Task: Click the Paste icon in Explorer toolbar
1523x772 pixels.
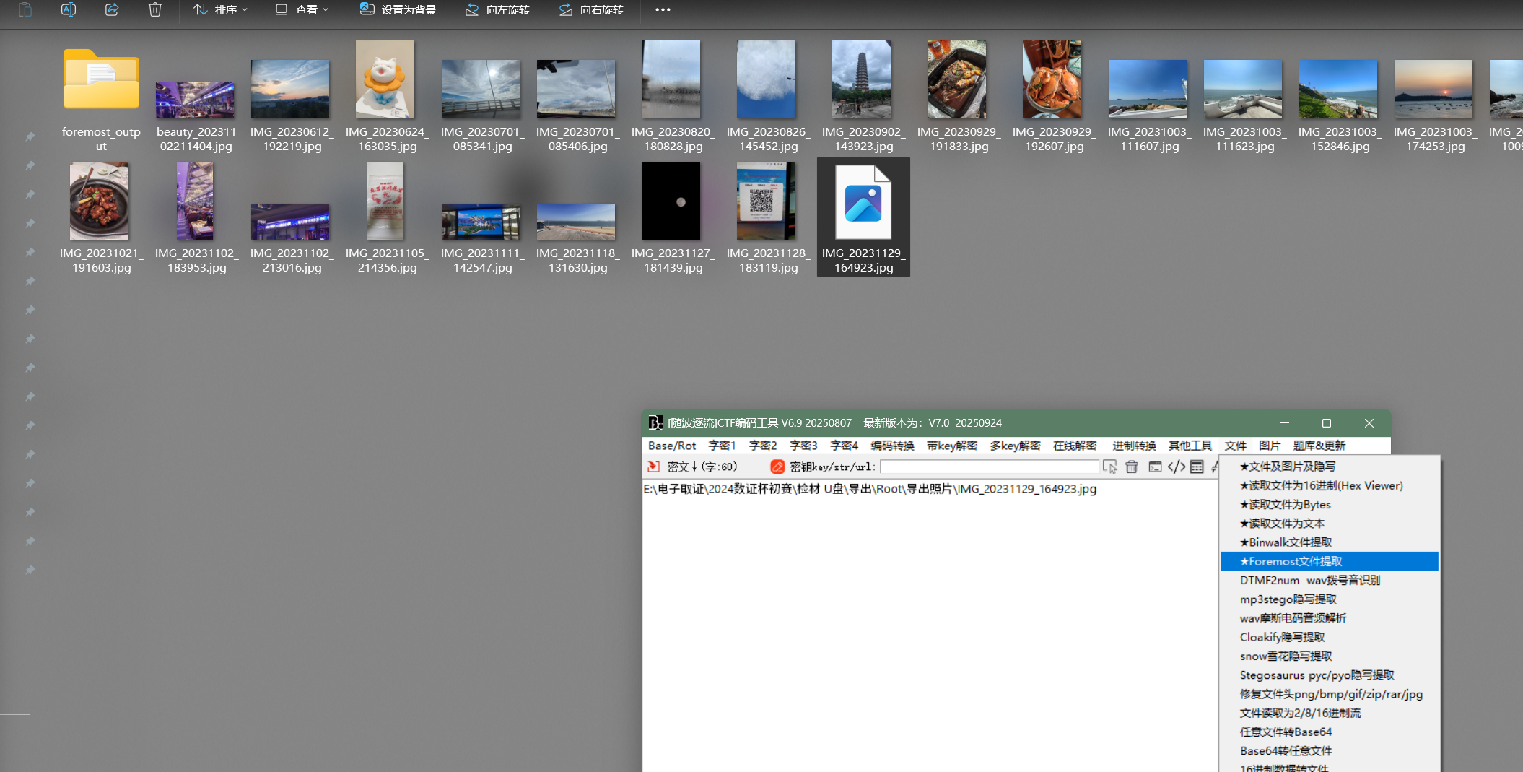Action: (25, 9)
